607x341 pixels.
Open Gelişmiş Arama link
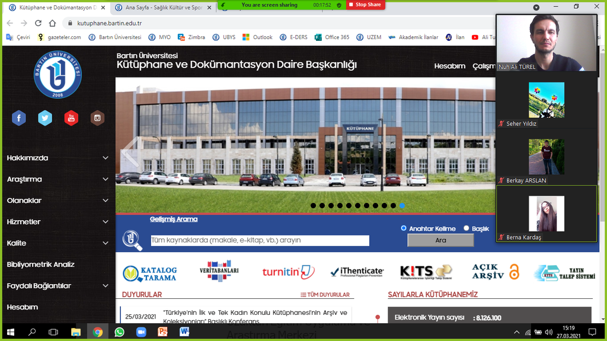point(174,219)
